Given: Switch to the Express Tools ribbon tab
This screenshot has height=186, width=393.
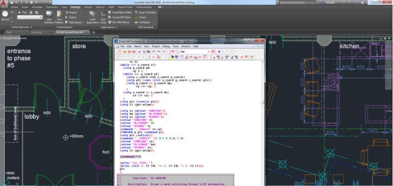Looking at the screenshot, I should click(x=125, y=7).
